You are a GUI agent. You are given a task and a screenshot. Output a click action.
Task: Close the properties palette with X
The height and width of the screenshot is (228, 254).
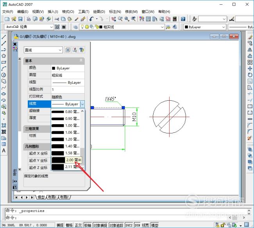pyautogui.click(x=15, y=44)
